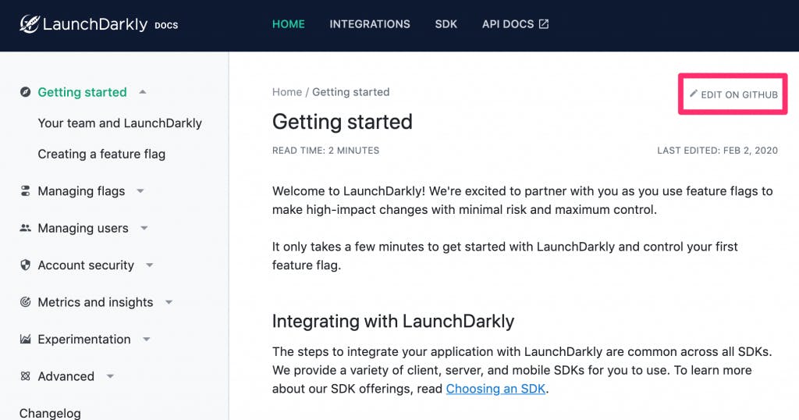Open API Docs external link
Screen dimensions: 799x420
click(x=515, y=24)
